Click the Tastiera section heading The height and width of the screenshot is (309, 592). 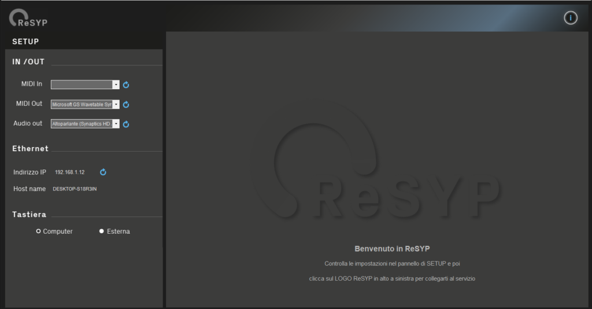click(x=29, y=214)
